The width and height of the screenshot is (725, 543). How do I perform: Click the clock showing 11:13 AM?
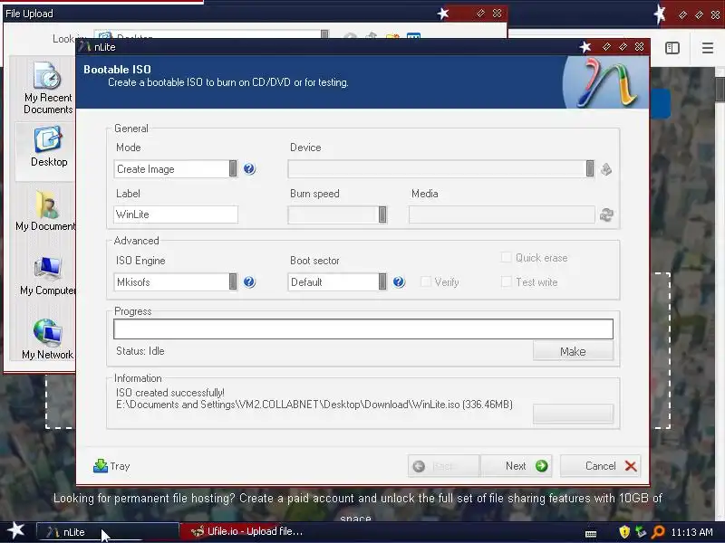[691, 532]
